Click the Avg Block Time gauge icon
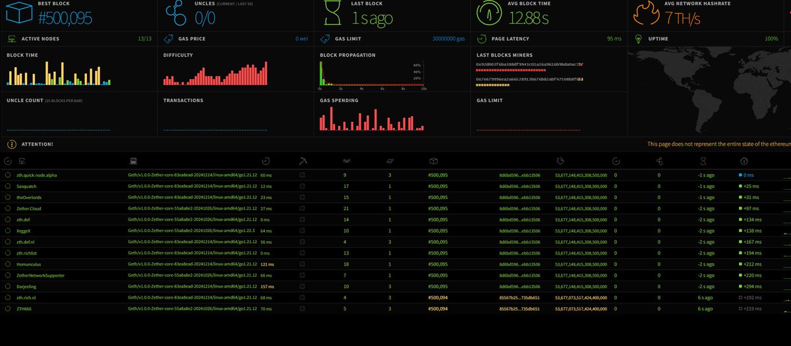The height and width of the screenshot is (346, 791). 490,13
